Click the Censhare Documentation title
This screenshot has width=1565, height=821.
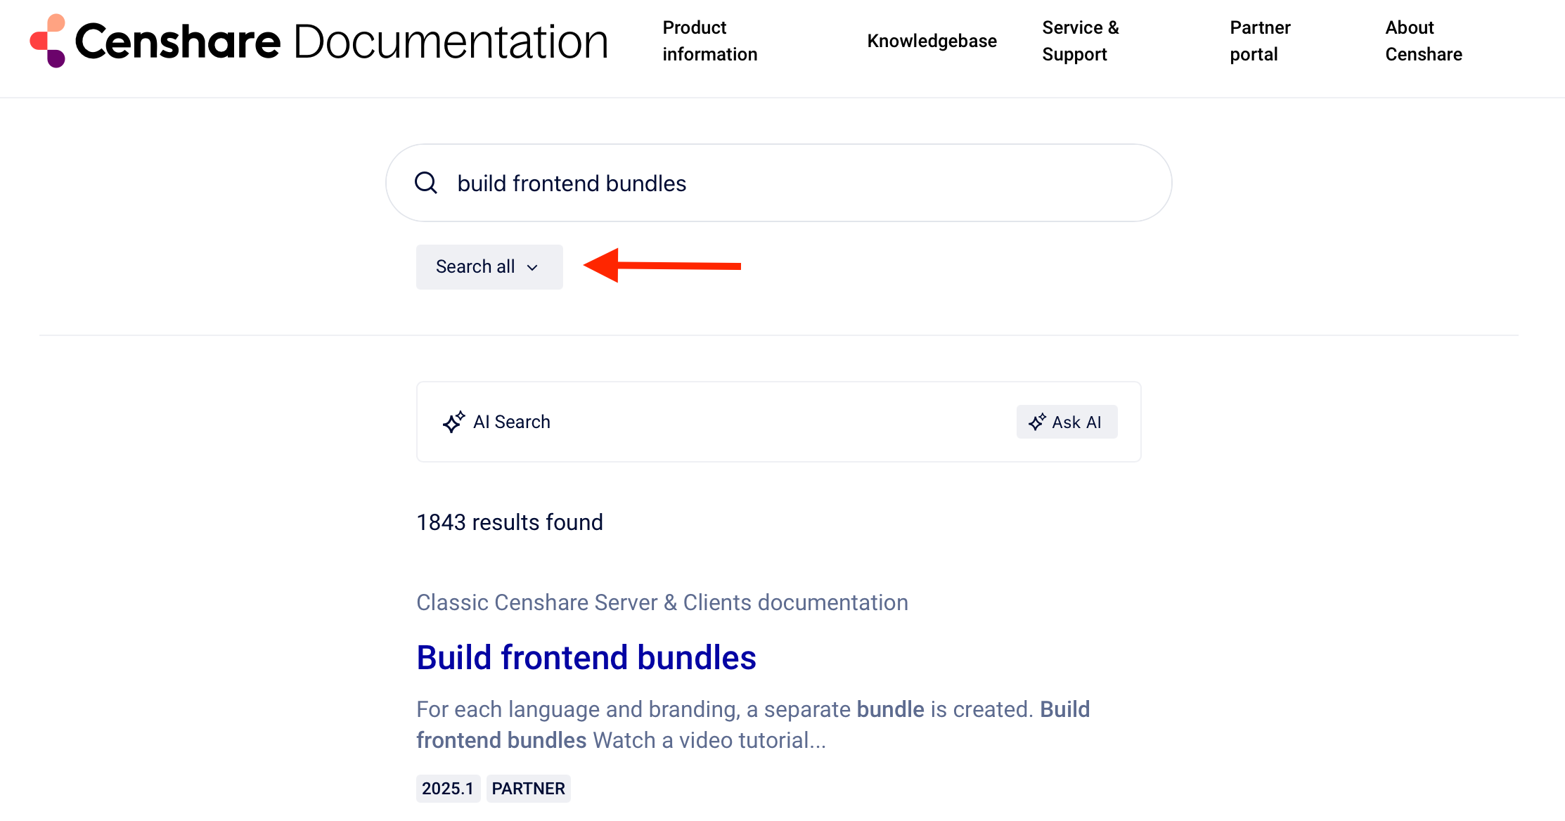(x=342, y=41)
